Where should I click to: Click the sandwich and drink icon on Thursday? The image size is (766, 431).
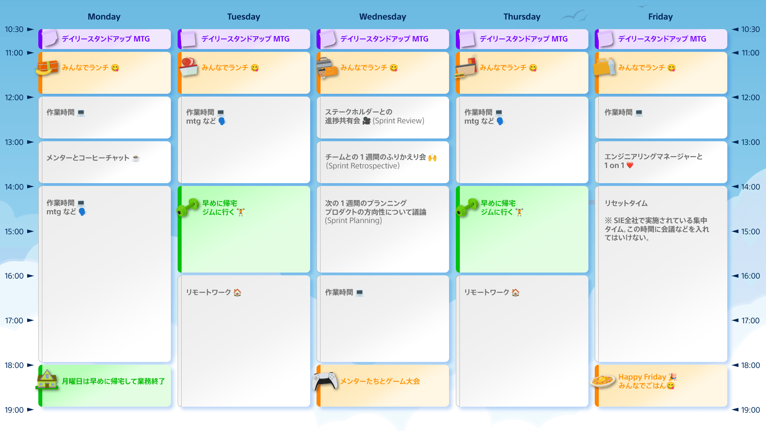pos(466,67)
